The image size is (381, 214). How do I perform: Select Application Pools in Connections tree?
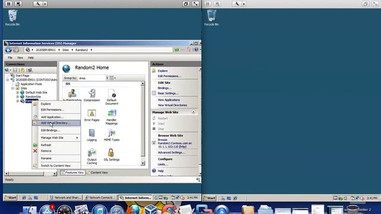31,84
